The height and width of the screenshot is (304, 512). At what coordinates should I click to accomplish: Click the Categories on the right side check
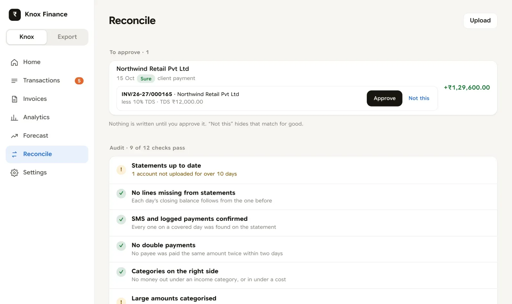pos(303,276)
